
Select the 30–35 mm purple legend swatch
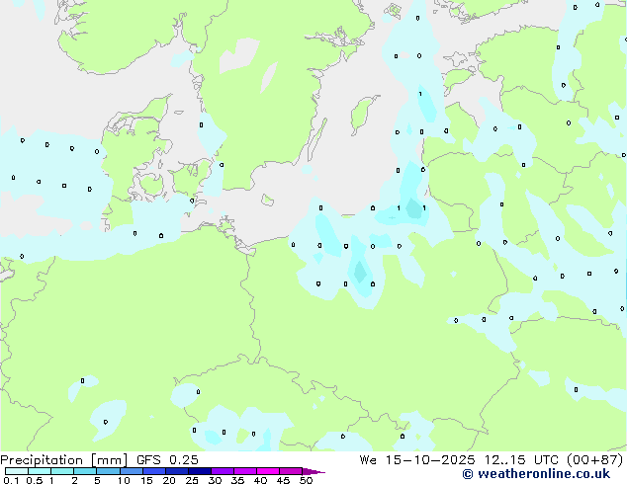pos(223,471)
